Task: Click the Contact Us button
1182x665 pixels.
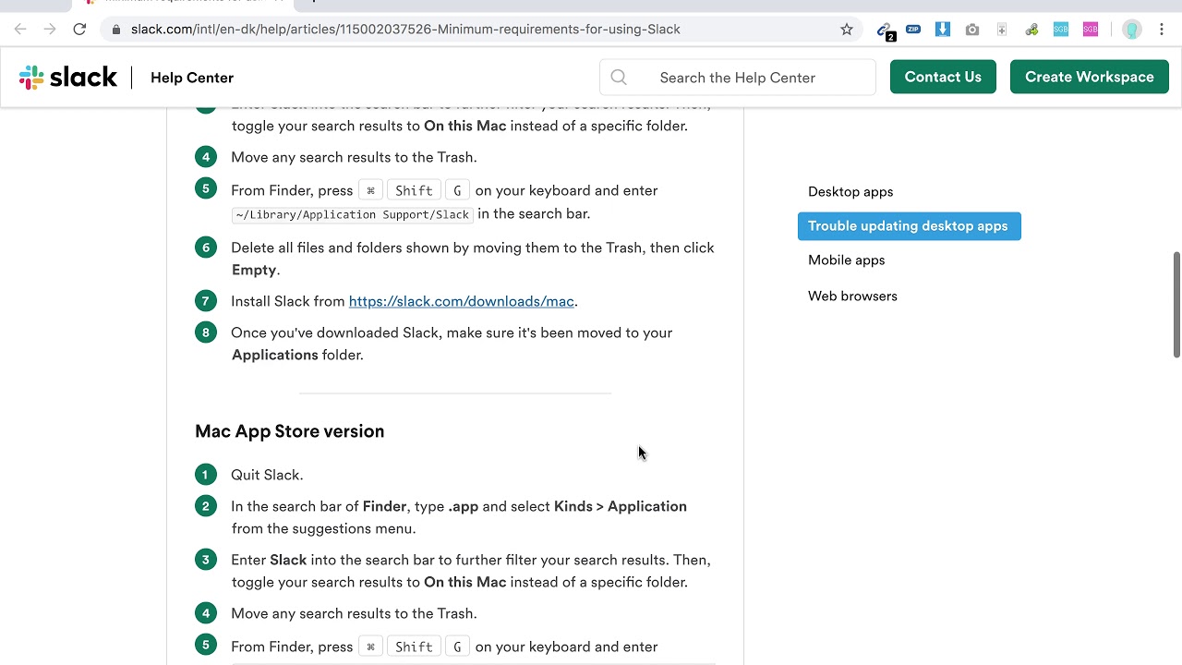Action: (943, 77)
